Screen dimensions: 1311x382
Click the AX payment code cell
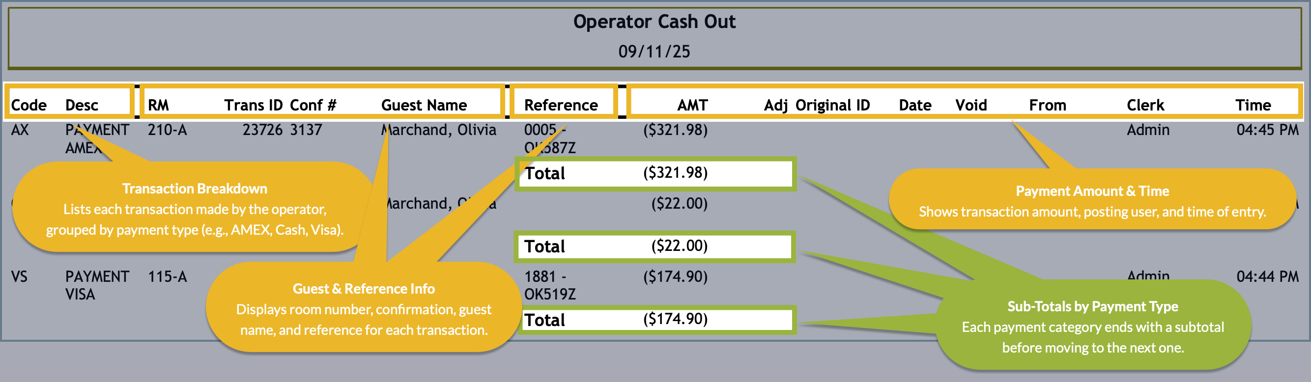point(20,130)
